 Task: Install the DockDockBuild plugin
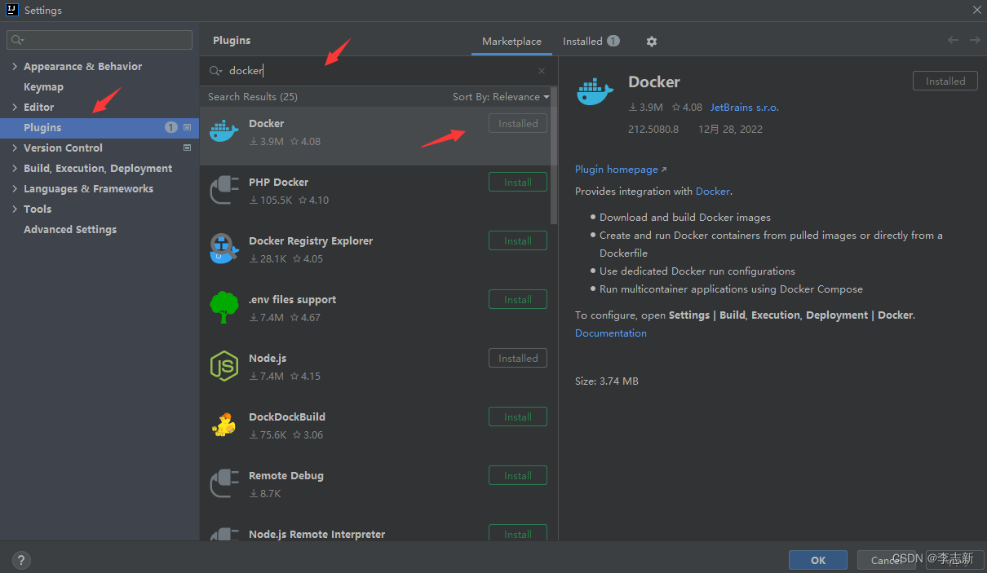518,417
